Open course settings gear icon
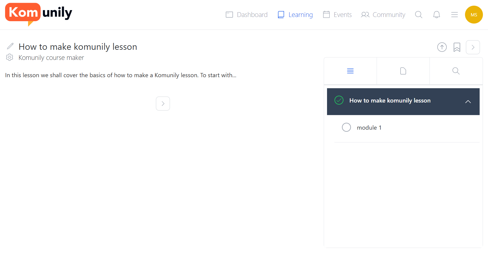 pyautogui.click(x=10, y=57)
